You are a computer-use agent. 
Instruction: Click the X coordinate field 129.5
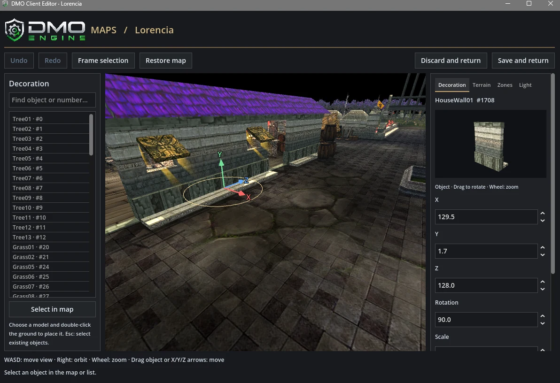486,217
